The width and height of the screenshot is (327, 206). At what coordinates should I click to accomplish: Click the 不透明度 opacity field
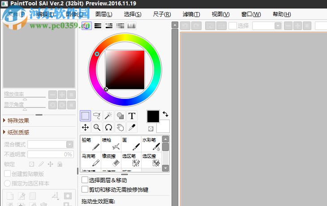51,154
